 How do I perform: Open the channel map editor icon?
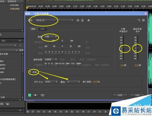[139, 20]
